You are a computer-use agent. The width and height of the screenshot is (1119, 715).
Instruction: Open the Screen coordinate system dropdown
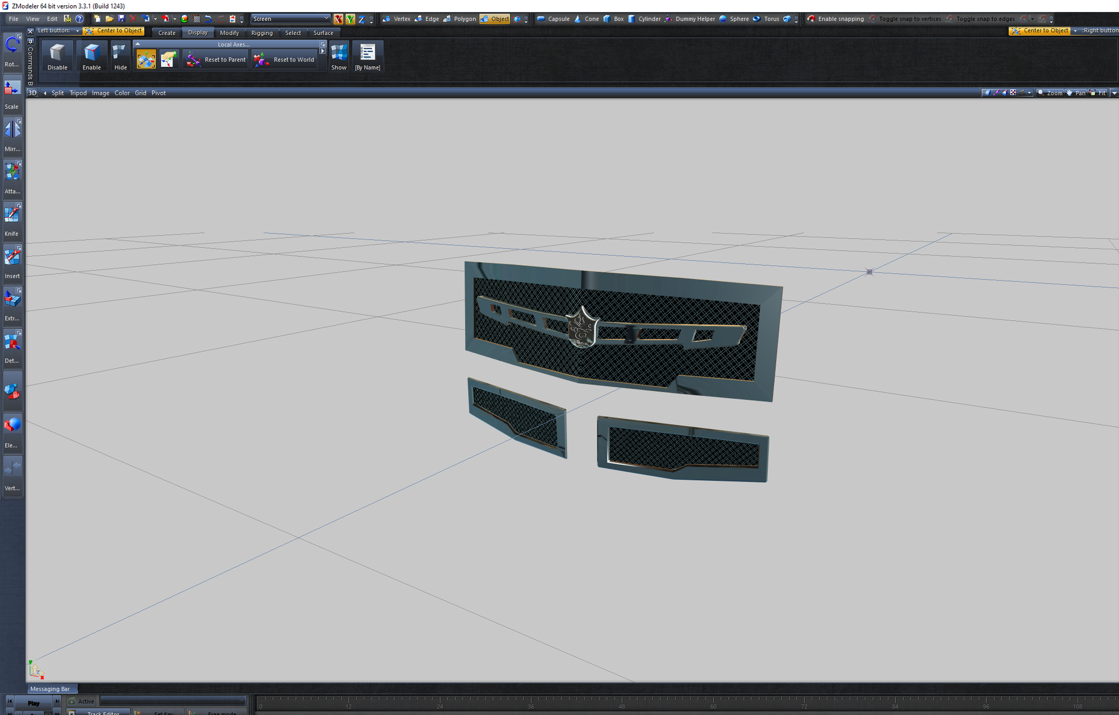(290, 19)
